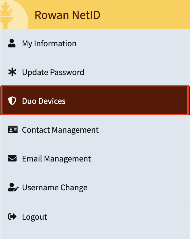Click the blank right side of the Logout row
This screenshot has width=190, height=239.
tap(138, 217)
